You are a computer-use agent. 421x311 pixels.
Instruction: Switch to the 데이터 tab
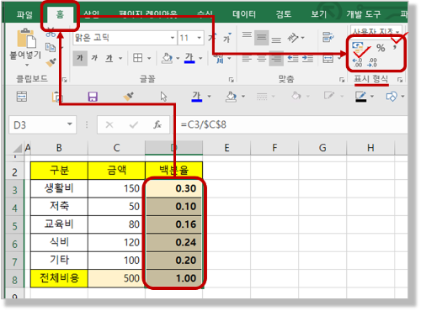[x=244, y=14]
